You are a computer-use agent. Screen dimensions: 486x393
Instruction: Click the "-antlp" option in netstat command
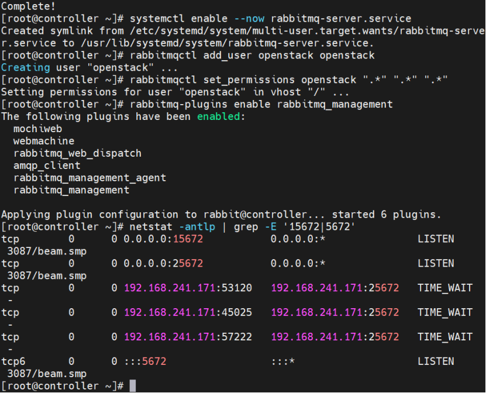[x=197, y=227]
